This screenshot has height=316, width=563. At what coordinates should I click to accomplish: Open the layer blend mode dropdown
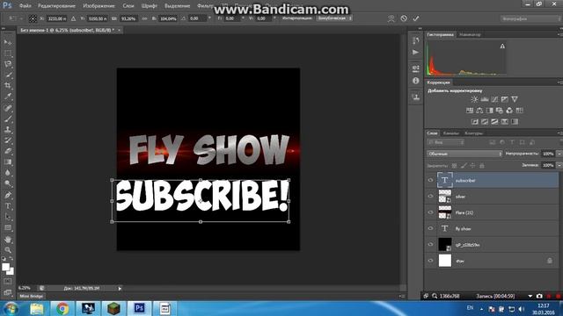464,154
